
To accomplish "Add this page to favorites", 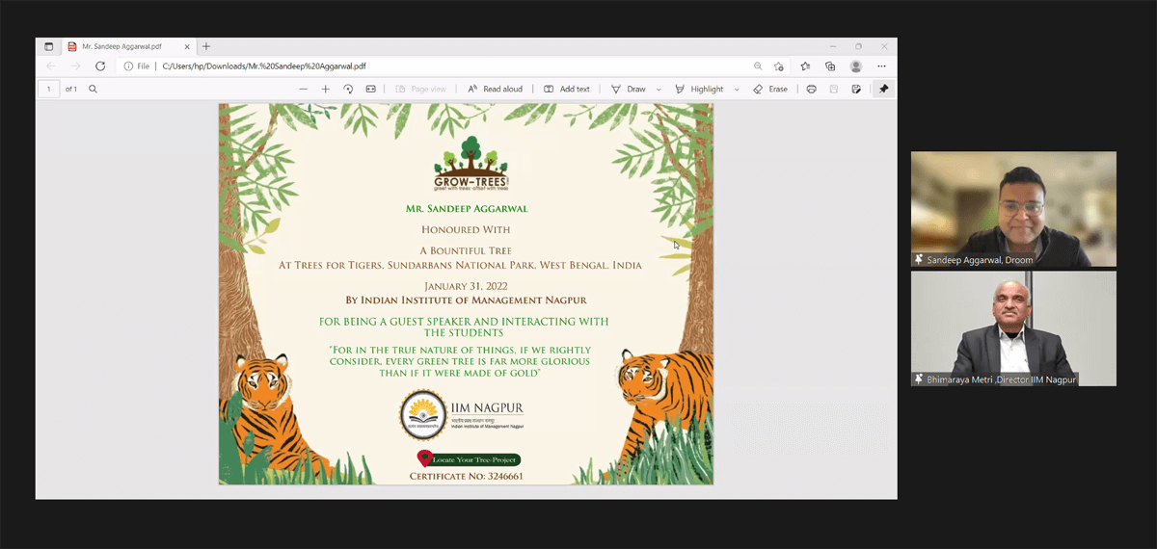I will point(779,66).
